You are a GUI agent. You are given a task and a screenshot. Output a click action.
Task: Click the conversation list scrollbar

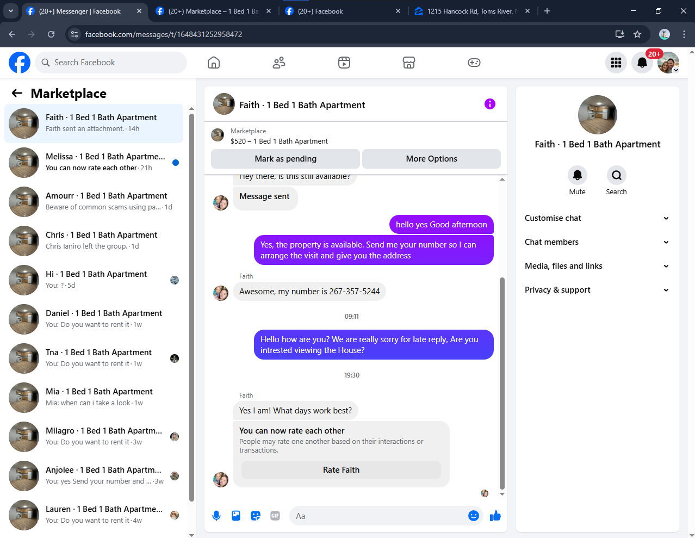coord(191,307)
